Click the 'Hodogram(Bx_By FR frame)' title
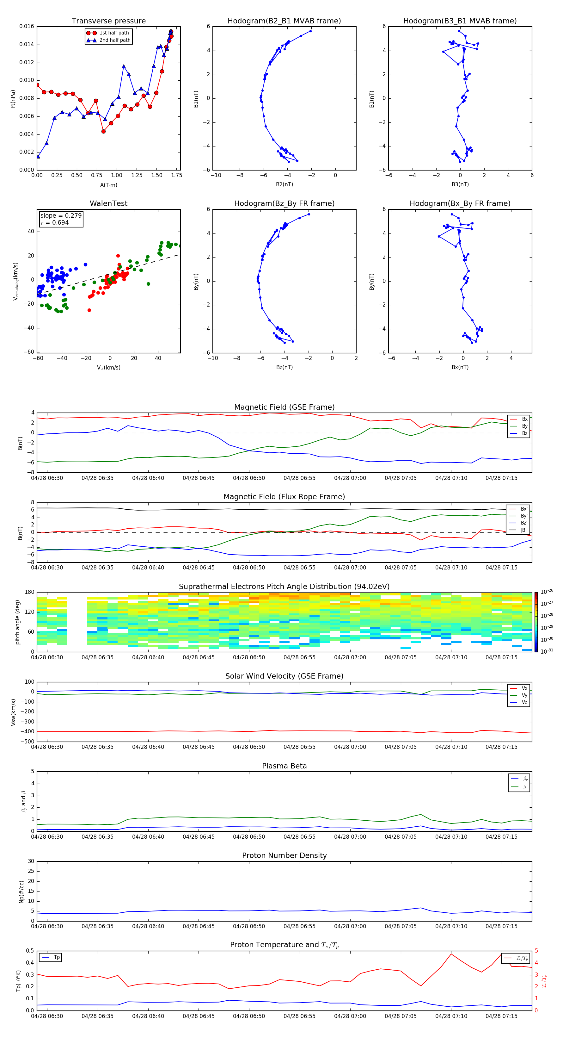The width and height of the screenshot is (569, 1044). tap(460, 203)
